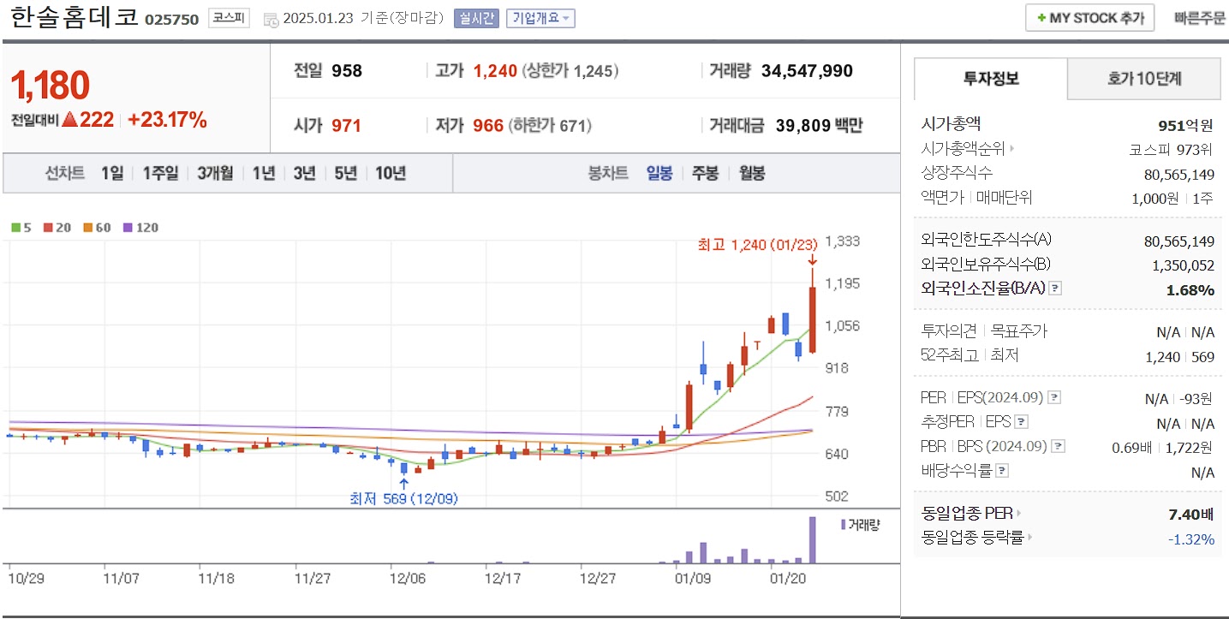1229x619 pixels.
Task: Click the red 20-day average legend swatch
Action: (47, 228)
